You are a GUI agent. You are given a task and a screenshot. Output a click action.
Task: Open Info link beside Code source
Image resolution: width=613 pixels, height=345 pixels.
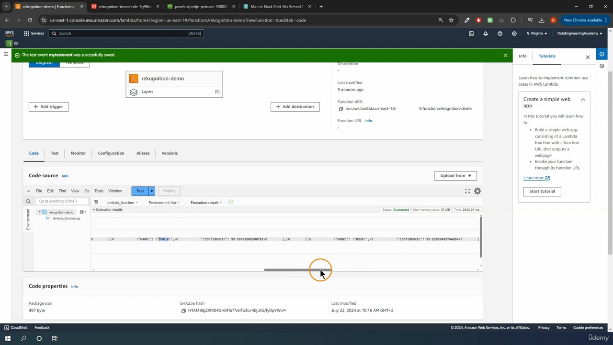pos(65,176)
